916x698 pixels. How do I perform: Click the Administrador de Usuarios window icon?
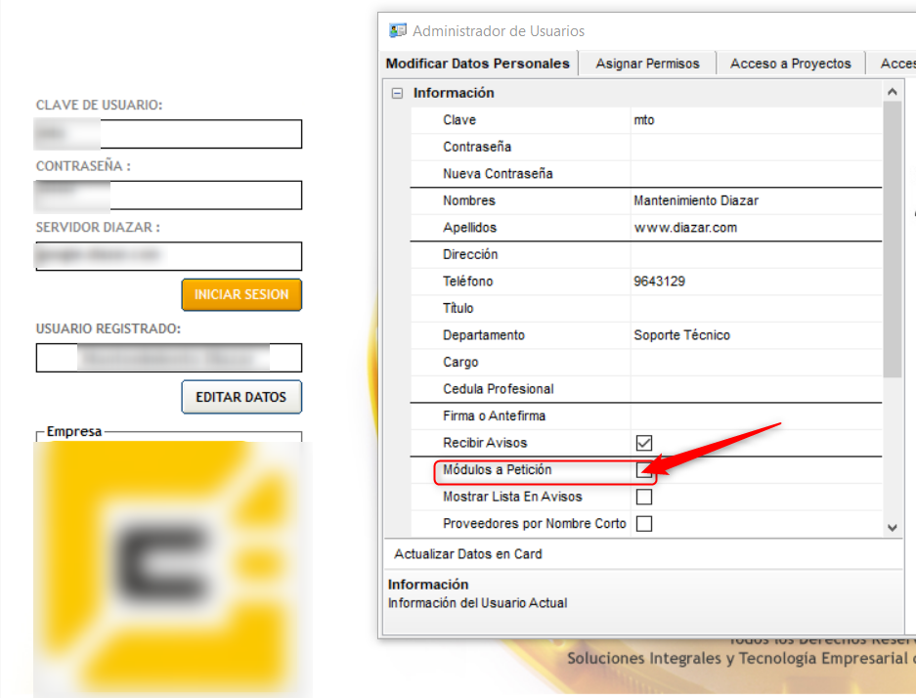coord(398,30)
